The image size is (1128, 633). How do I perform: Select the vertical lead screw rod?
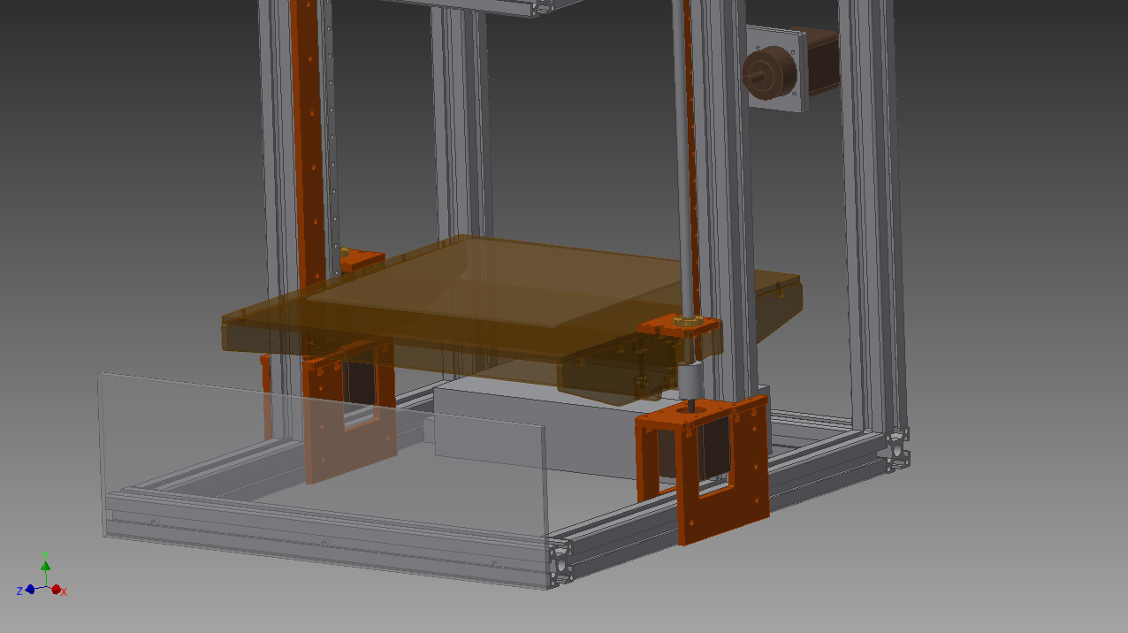(x=682, y=159)
